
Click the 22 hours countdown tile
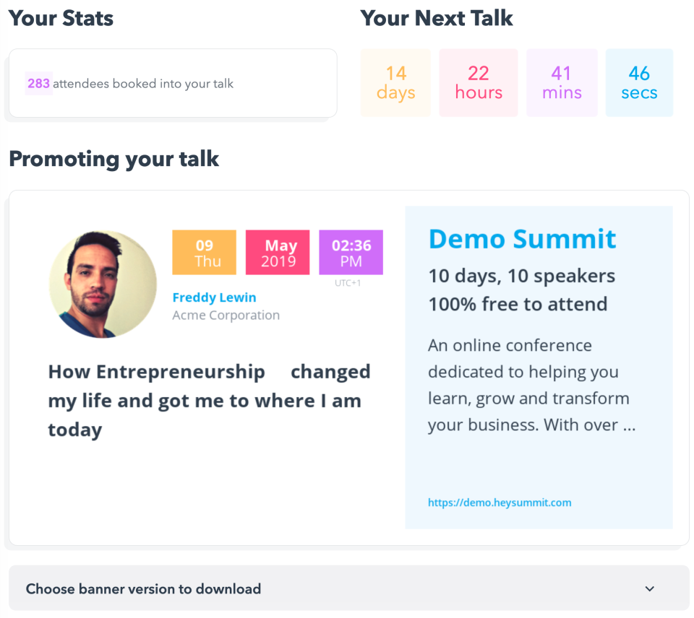479,83
